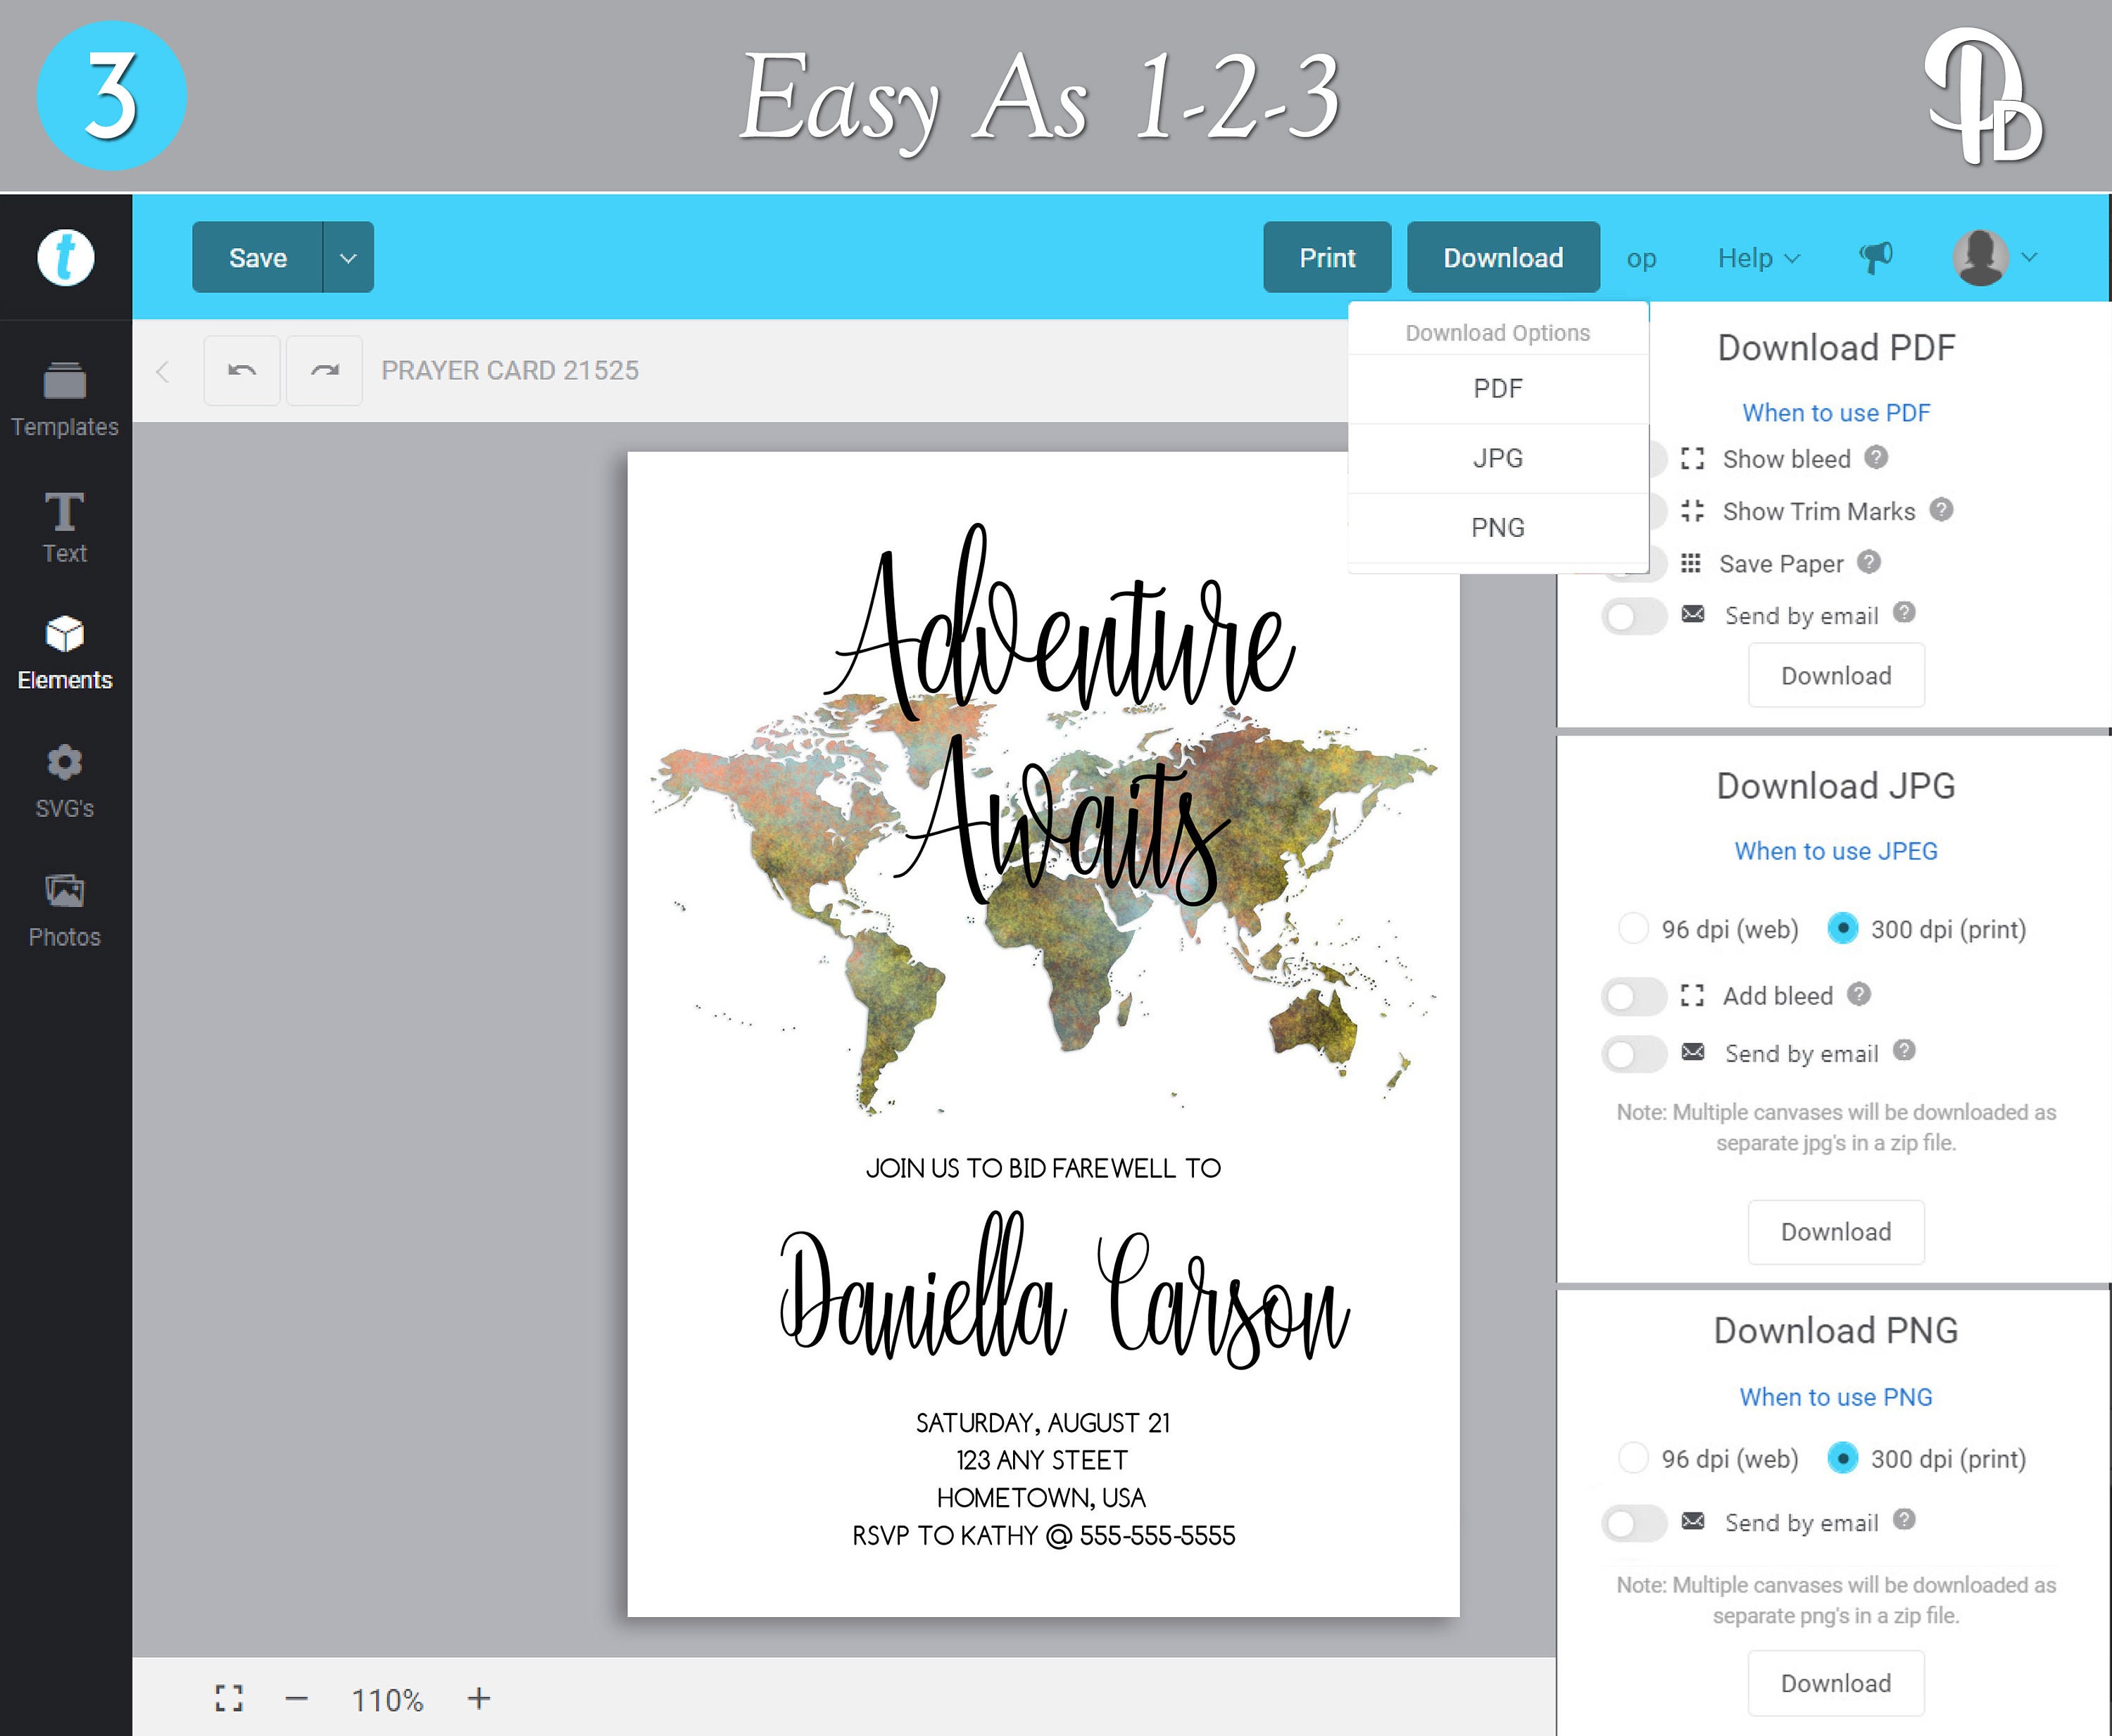Click help icon next to Save Paper
Screen dimensions: 2112x1736
pos(1869,561)
